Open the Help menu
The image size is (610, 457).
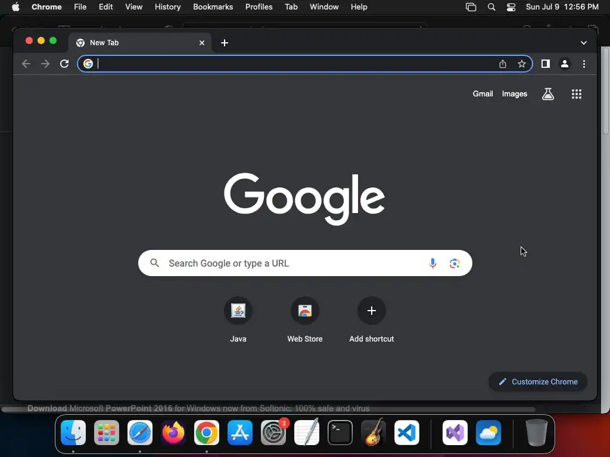coord(359,7)
